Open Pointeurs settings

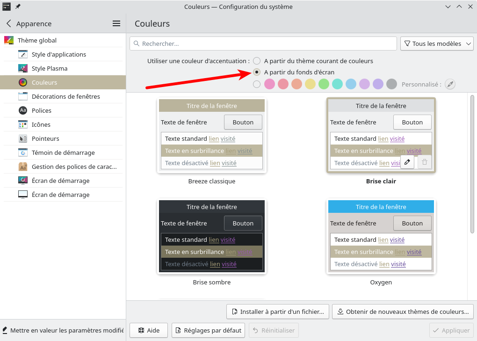click(63, 138)
